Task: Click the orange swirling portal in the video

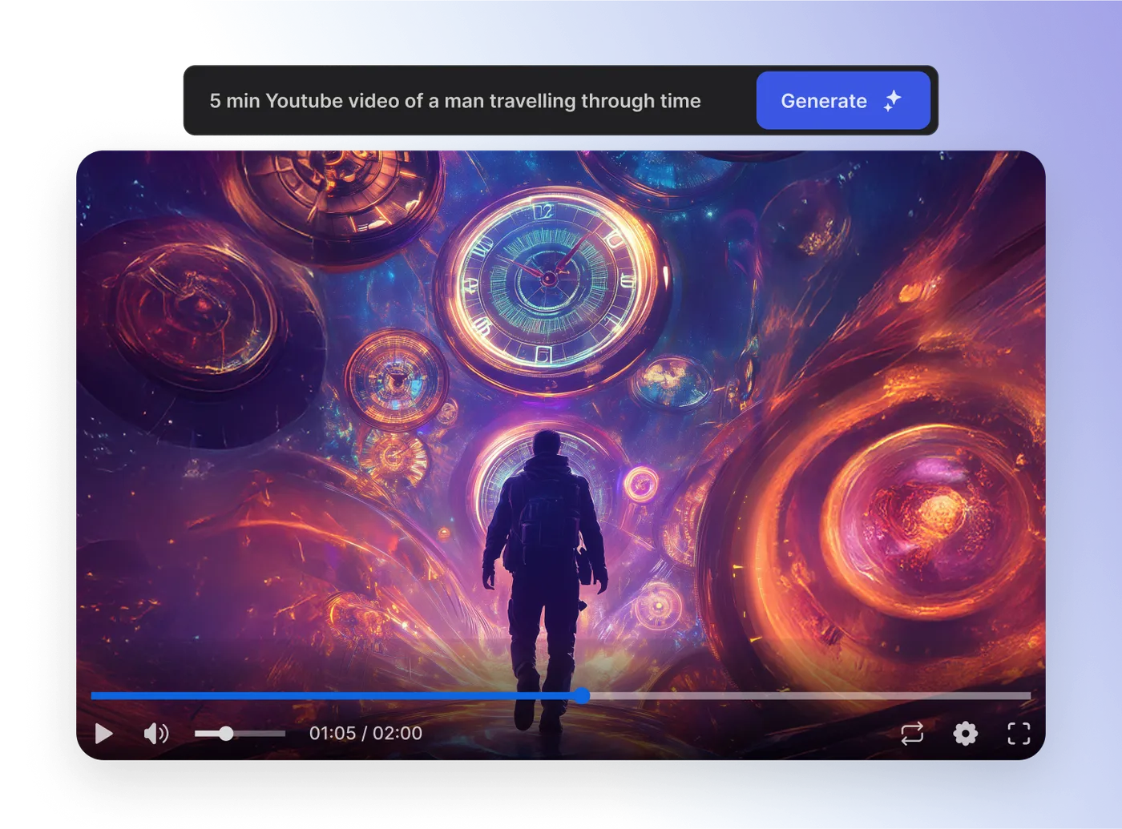Action: point(922,513)
